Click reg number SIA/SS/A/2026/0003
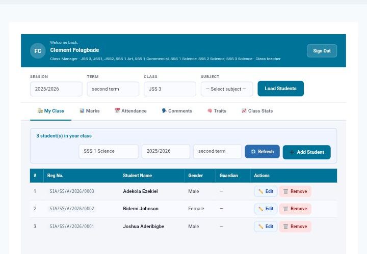The width and height of the screenshot is (367, 254). (72, 191)
